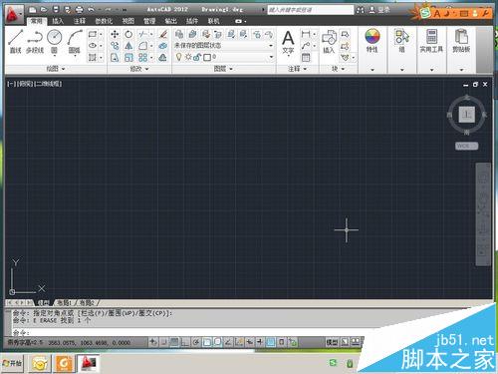Toggle polar tracking in the status bar
The image size is (498, 374).
point(196,342)
